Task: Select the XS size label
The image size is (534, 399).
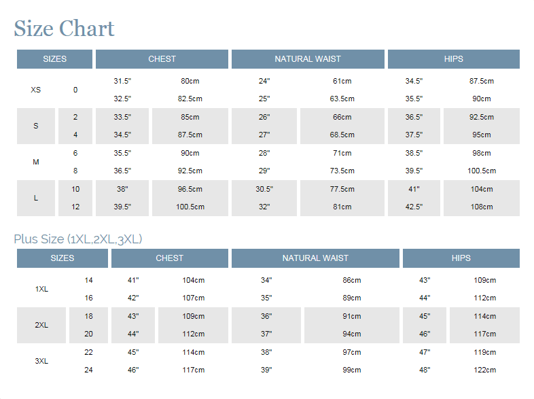Action: coord(36,90)
